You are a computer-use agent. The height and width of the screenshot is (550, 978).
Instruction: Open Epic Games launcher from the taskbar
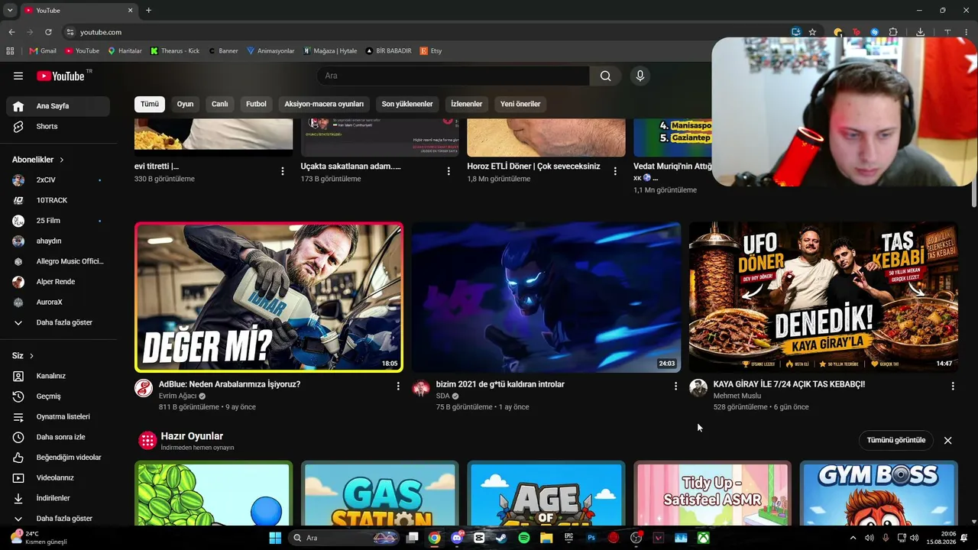pyautogui.click(x=568, y=538)
